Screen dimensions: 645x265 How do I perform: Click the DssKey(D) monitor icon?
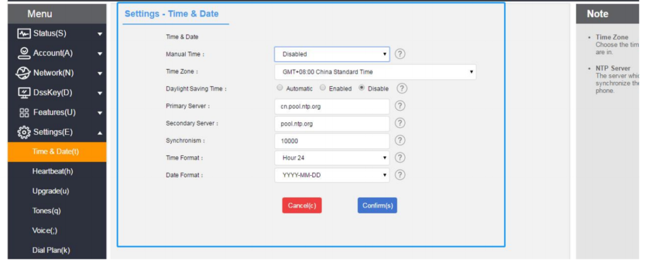pyautogui.click(x=24, y=93)
